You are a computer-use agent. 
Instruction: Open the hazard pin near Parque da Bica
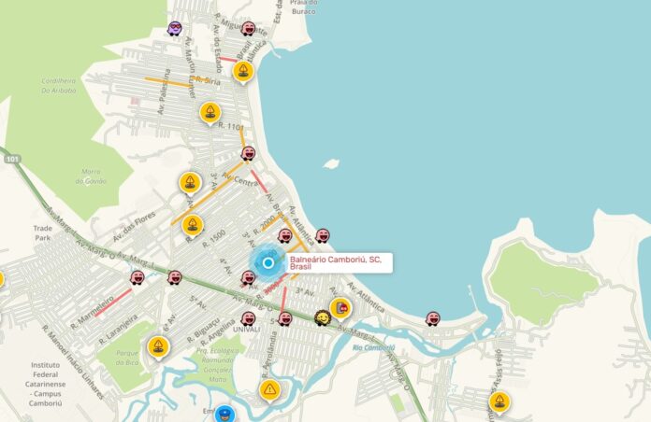tap(158, 347)
